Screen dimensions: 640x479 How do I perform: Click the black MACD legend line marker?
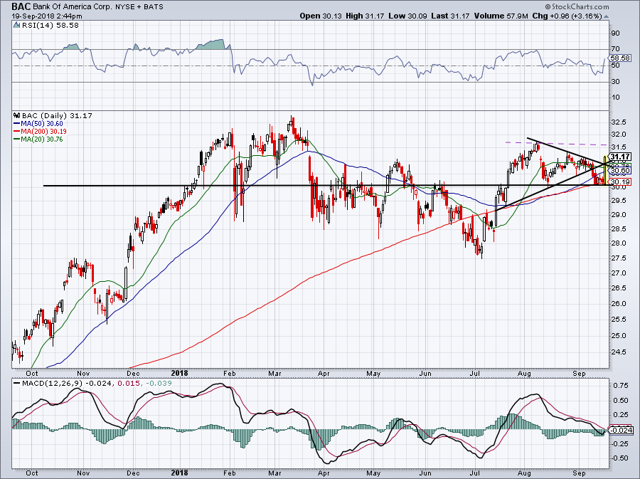[x=17, y=384]
